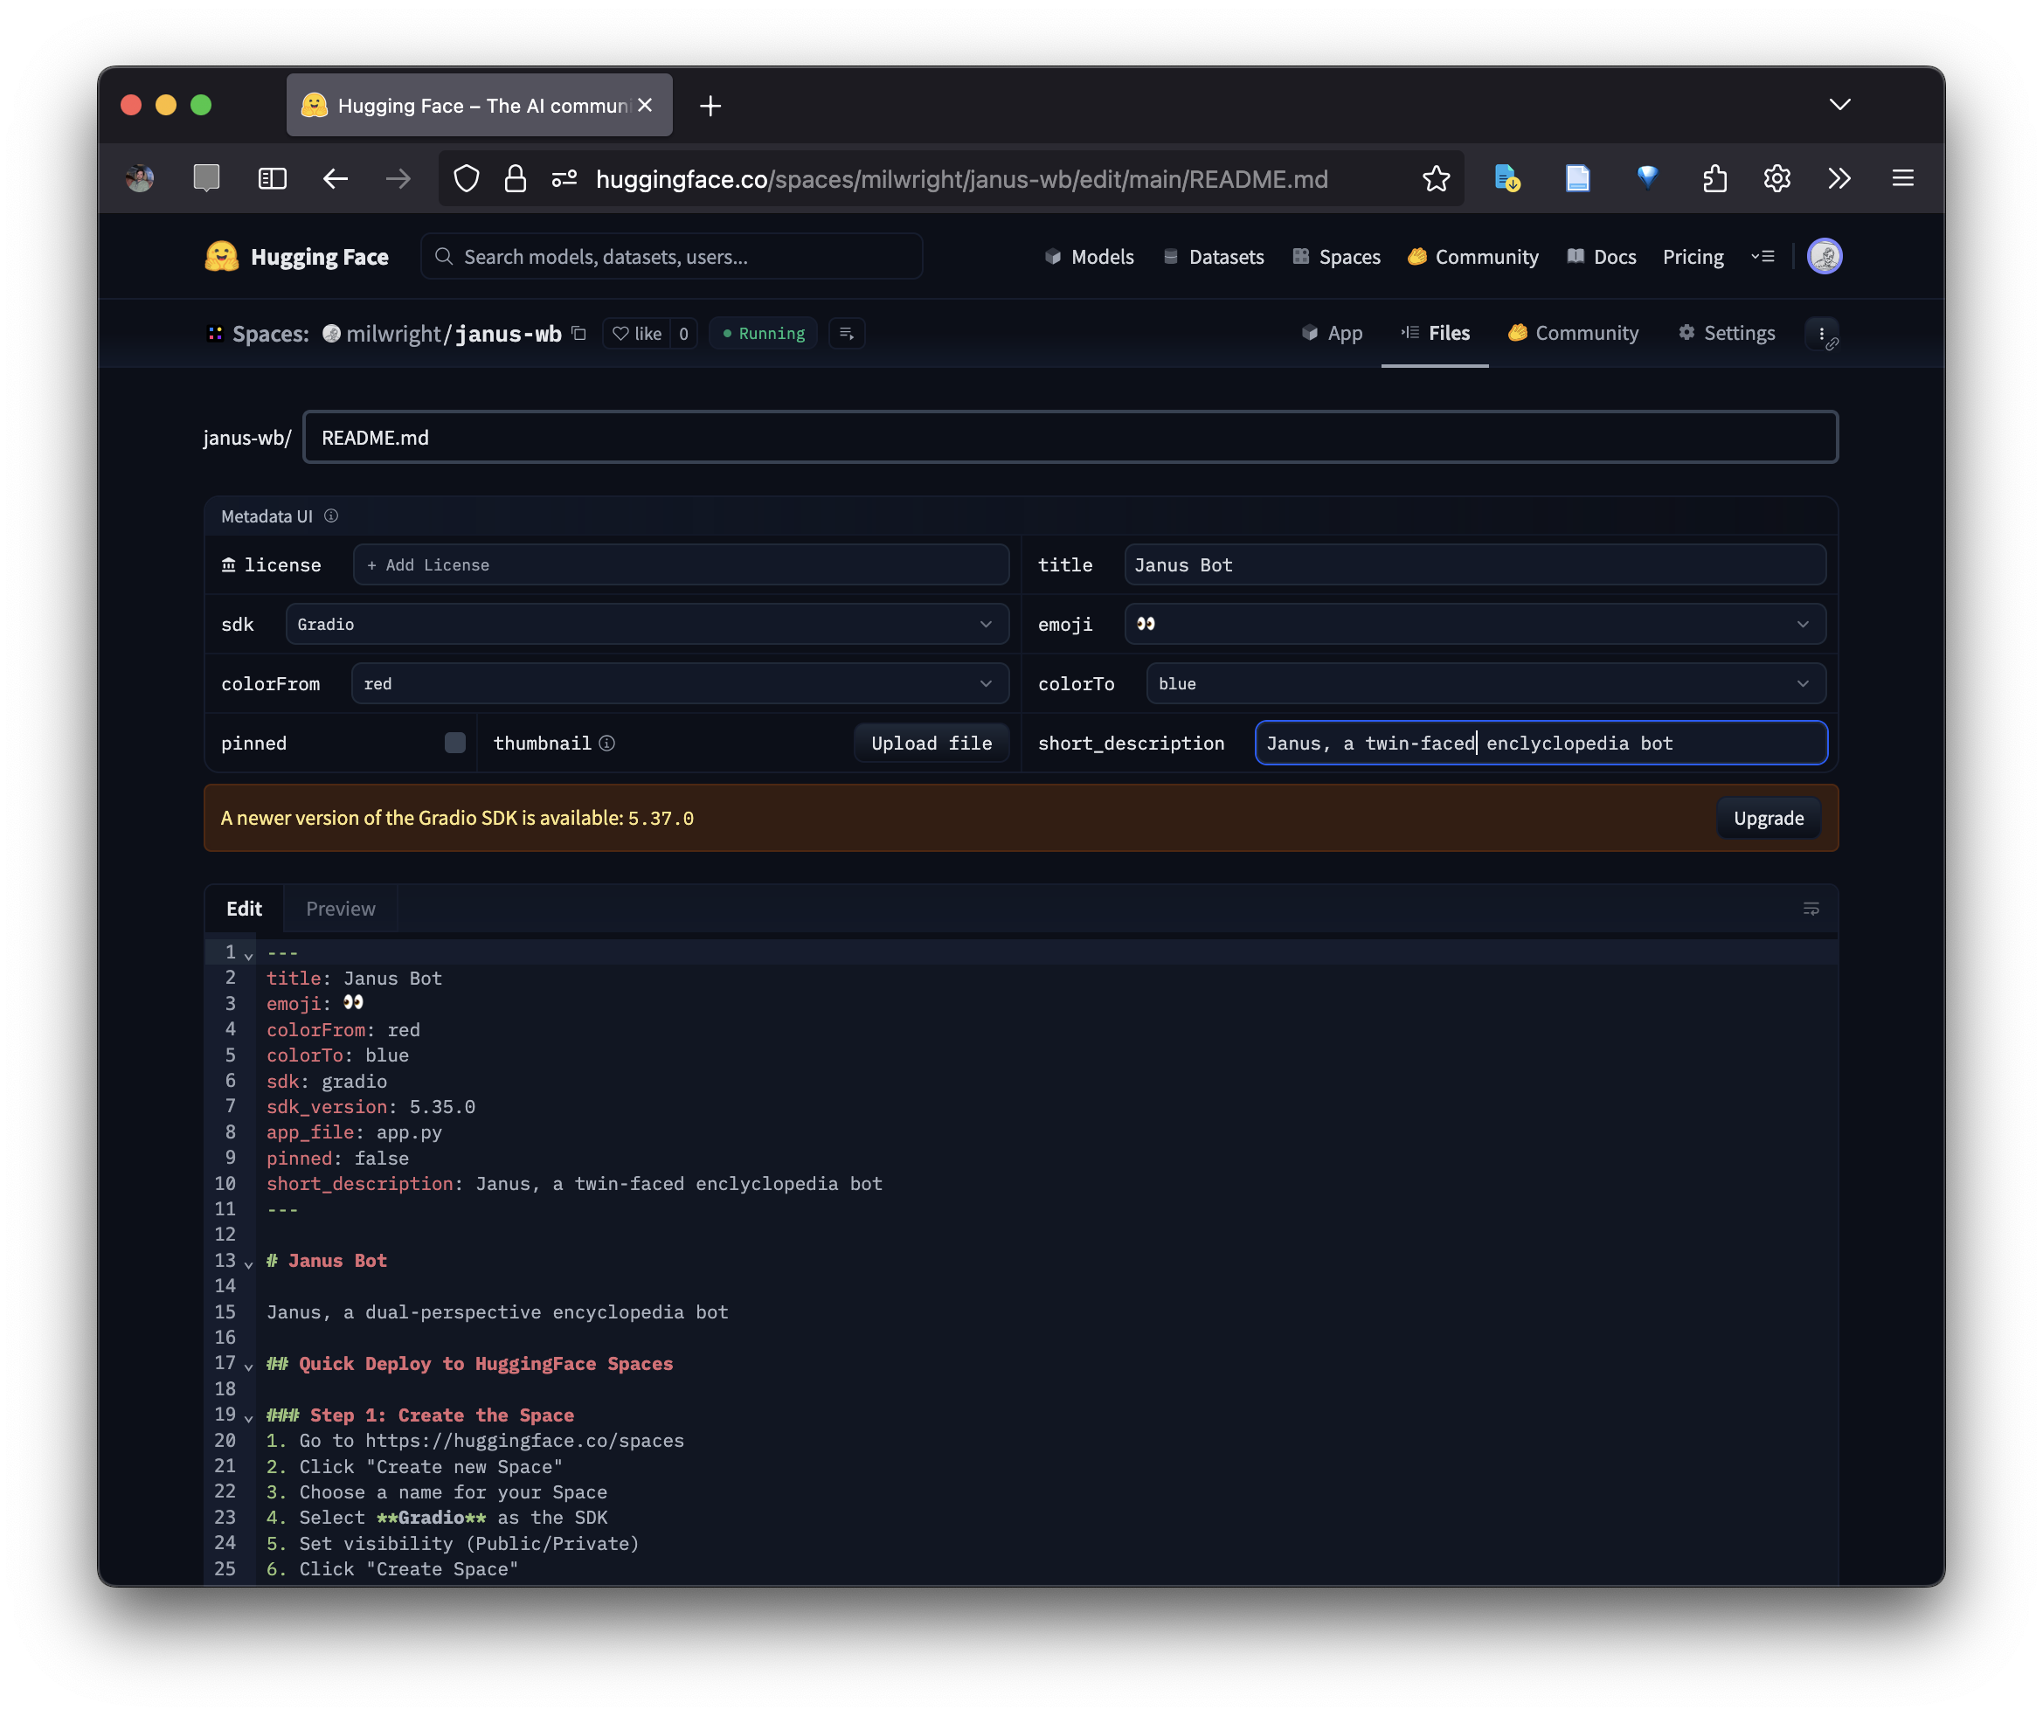Image resolution: width=2043 pixels, height=1716 pixels.
Task: Switch to the Preview tab
Action: point(341,909)
